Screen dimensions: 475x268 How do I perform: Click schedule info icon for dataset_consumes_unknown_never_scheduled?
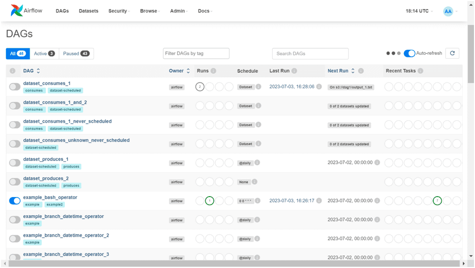coord(259,143)
